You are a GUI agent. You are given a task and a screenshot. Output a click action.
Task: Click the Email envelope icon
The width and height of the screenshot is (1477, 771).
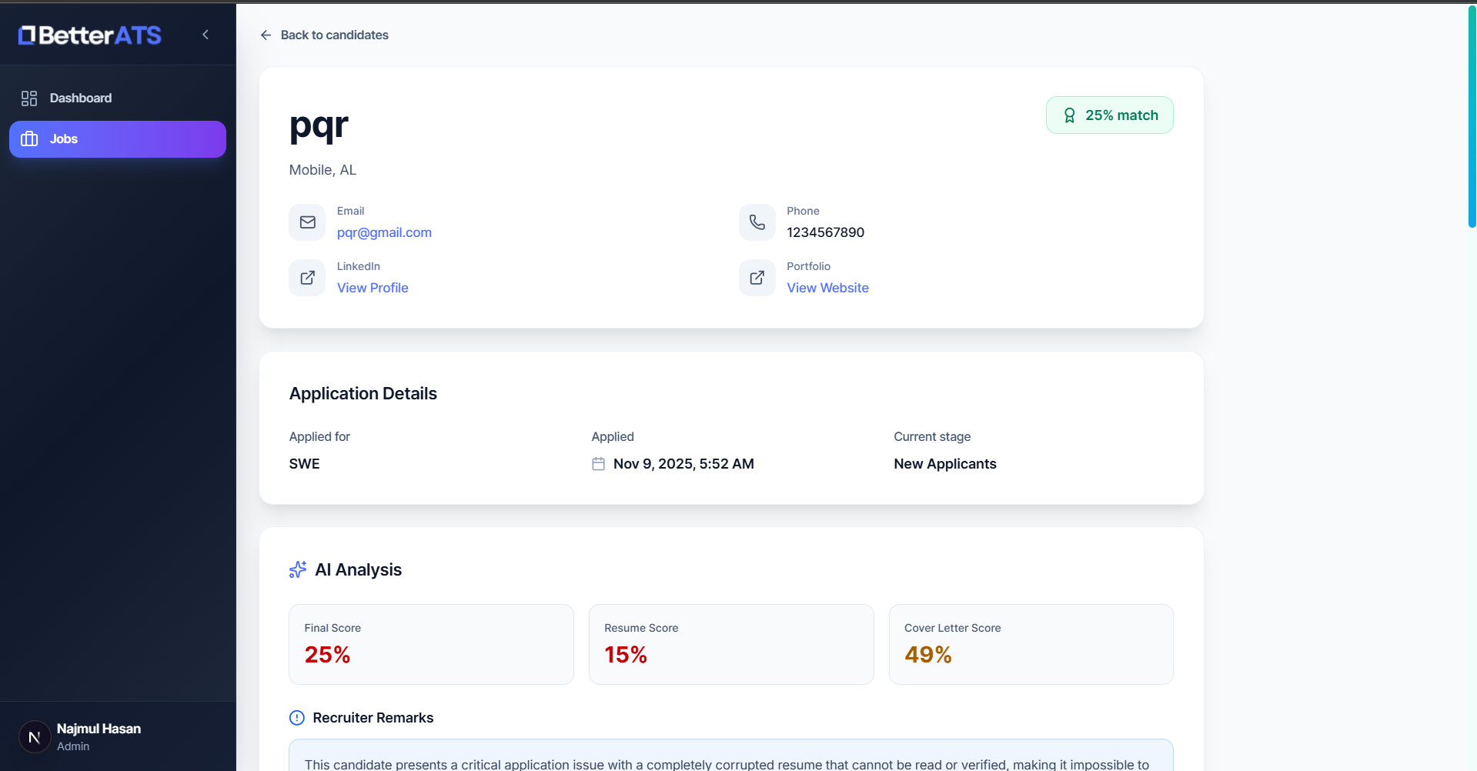(307, 222)
